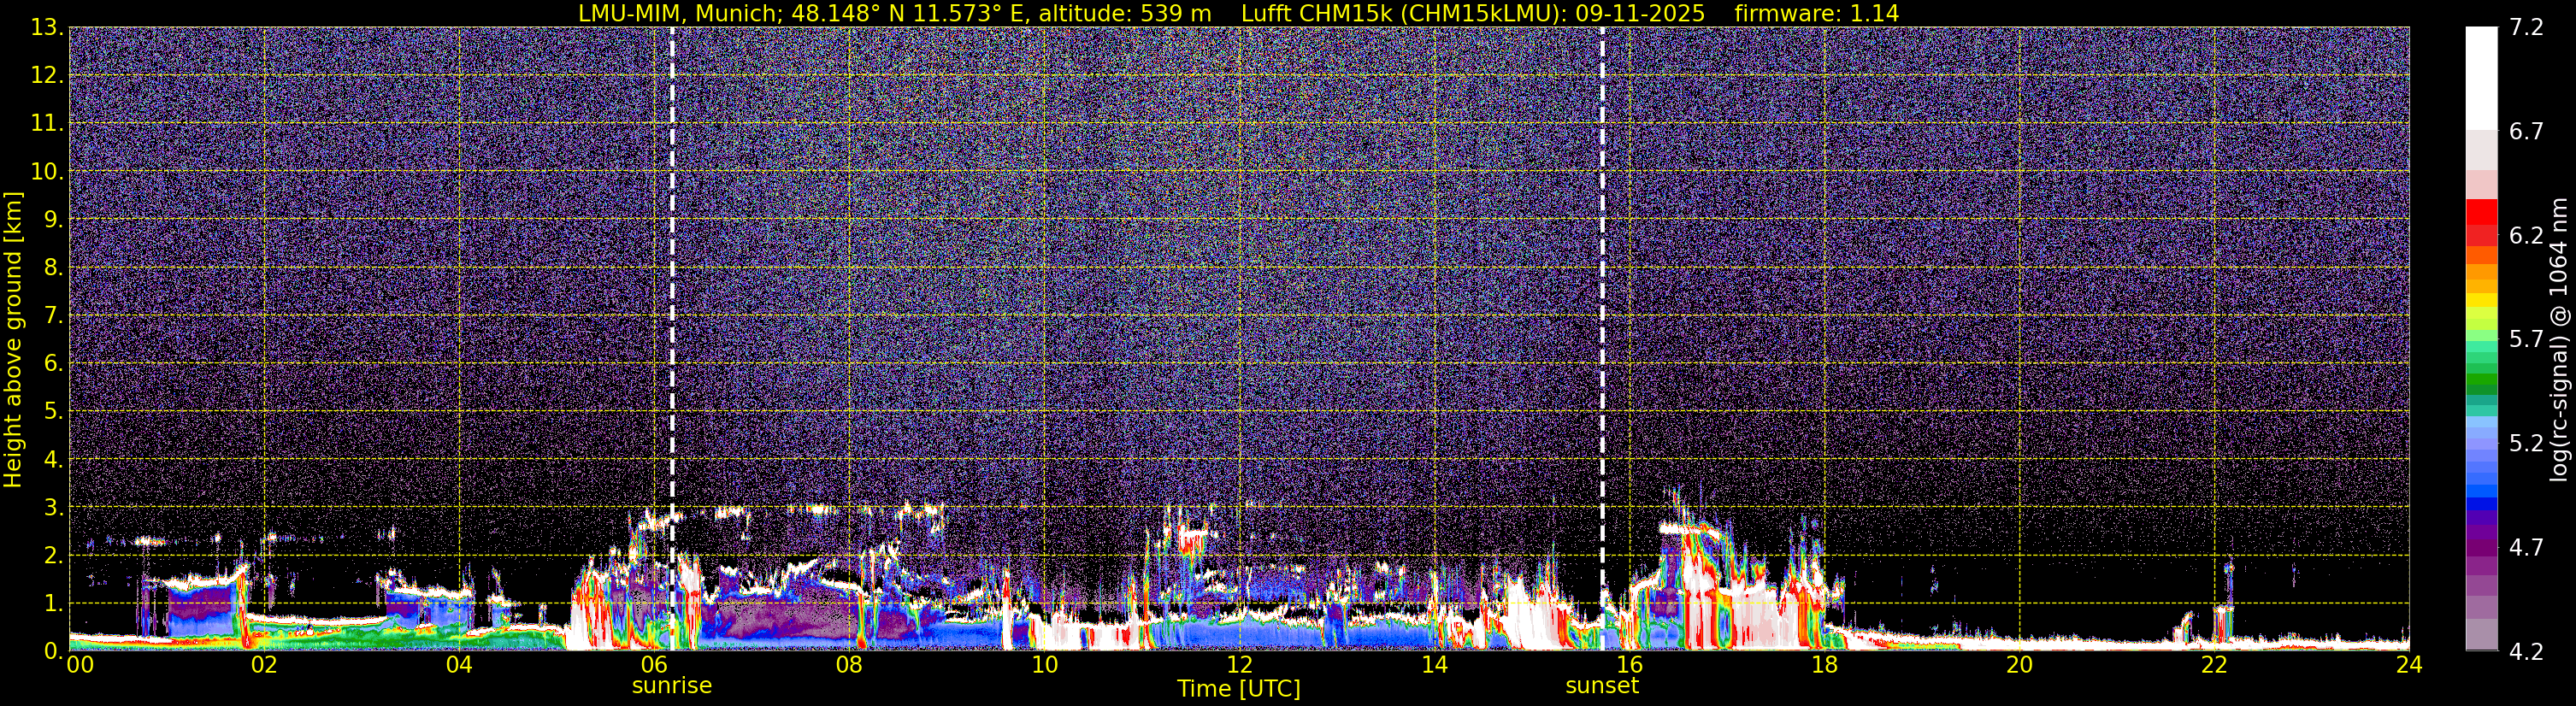Click the green segment of the colorbar
This screenshot has height=706, width=2576.
point(2482,378)
